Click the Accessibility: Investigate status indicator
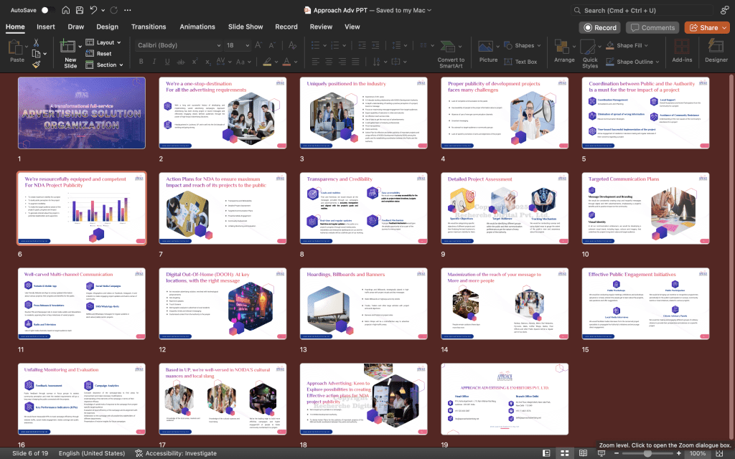This screenshot has width=735, height=459. [x=175, y=453]
